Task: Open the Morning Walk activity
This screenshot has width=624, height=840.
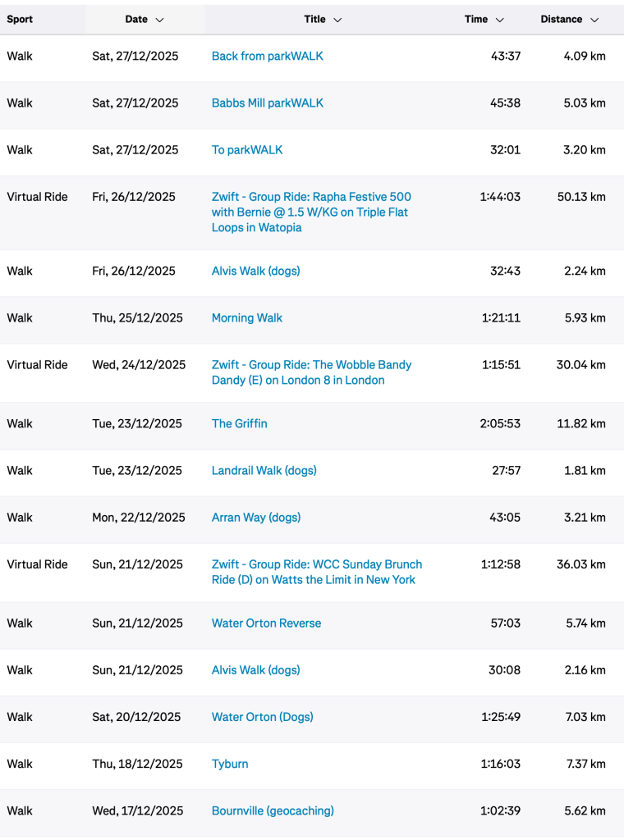Action: point(246,318)
